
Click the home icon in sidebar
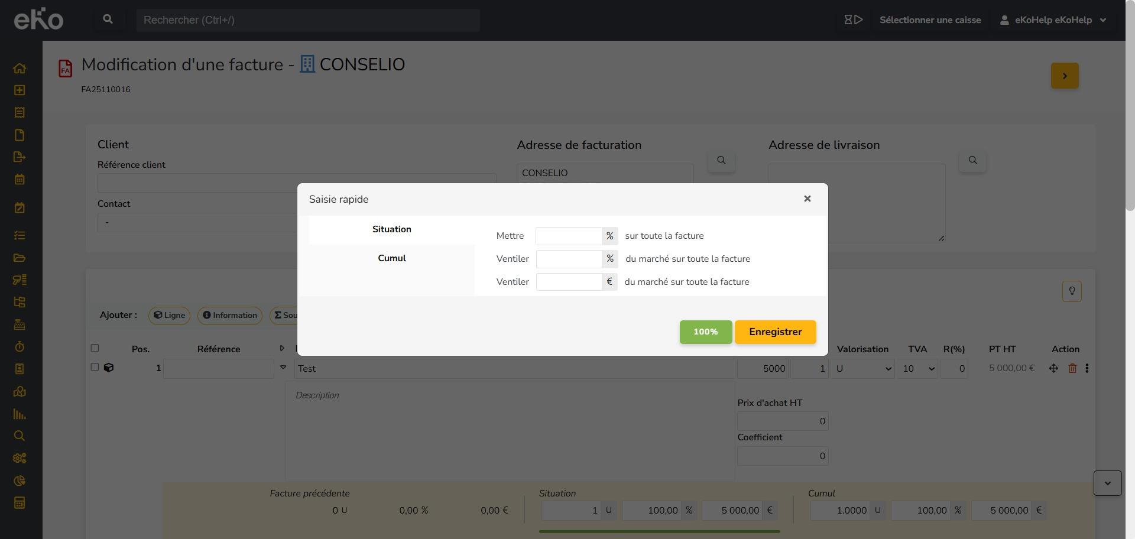point(20,69)
